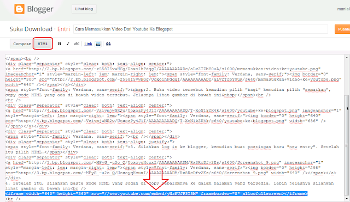Click the last '<br />' line in editor

13,199
